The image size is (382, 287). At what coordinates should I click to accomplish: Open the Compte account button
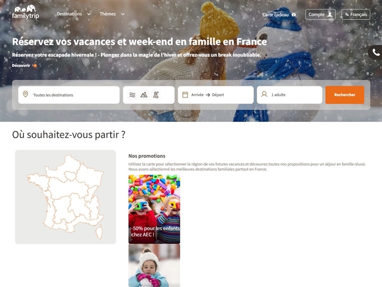321,14
